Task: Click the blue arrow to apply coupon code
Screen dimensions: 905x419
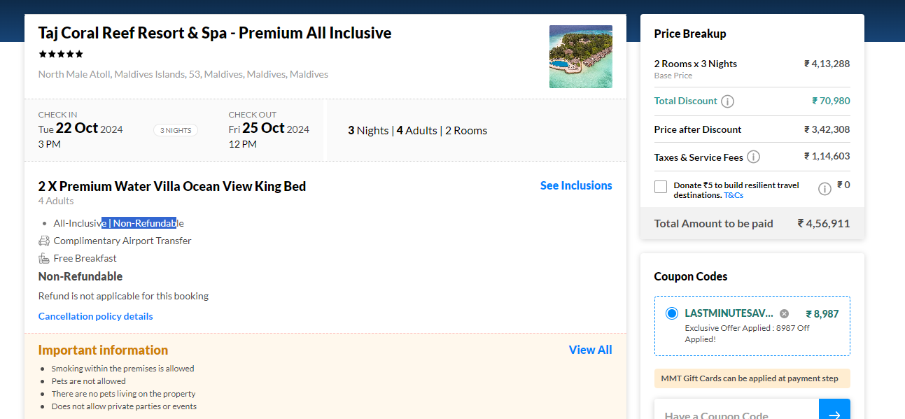Action: click(834, 413)
